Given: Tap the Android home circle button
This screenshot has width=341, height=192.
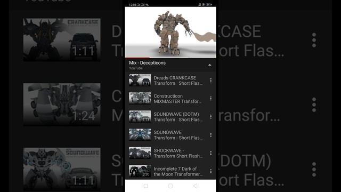Looking at the screenshot, I should click(x=170, y=186).
